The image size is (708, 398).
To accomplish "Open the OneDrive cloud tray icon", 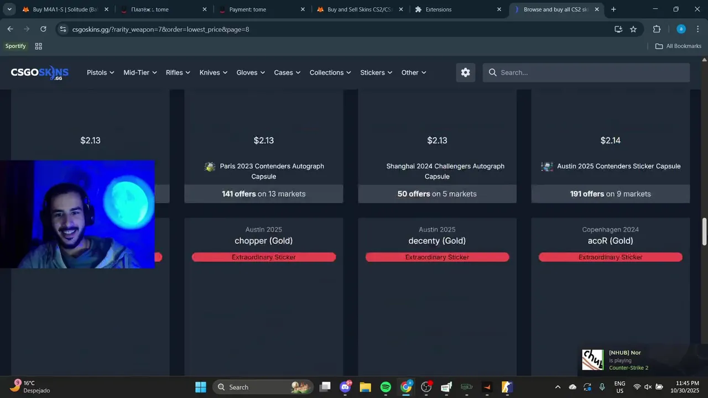I will point(572,387).
